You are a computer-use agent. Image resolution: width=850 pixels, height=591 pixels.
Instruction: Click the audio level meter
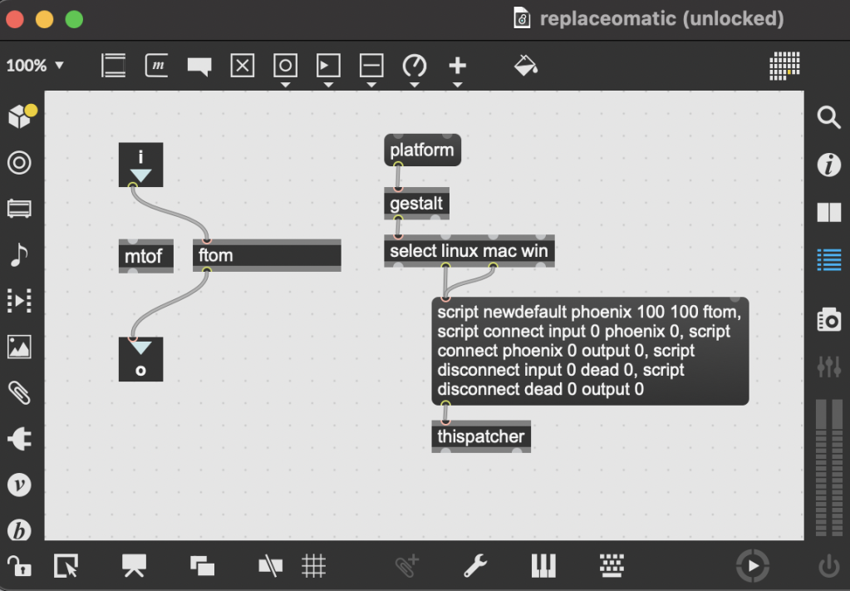point(829,467)
